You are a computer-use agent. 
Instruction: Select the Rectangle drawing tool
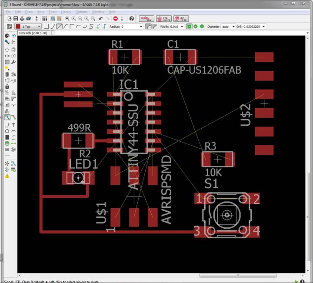click(x=7, y=137)
